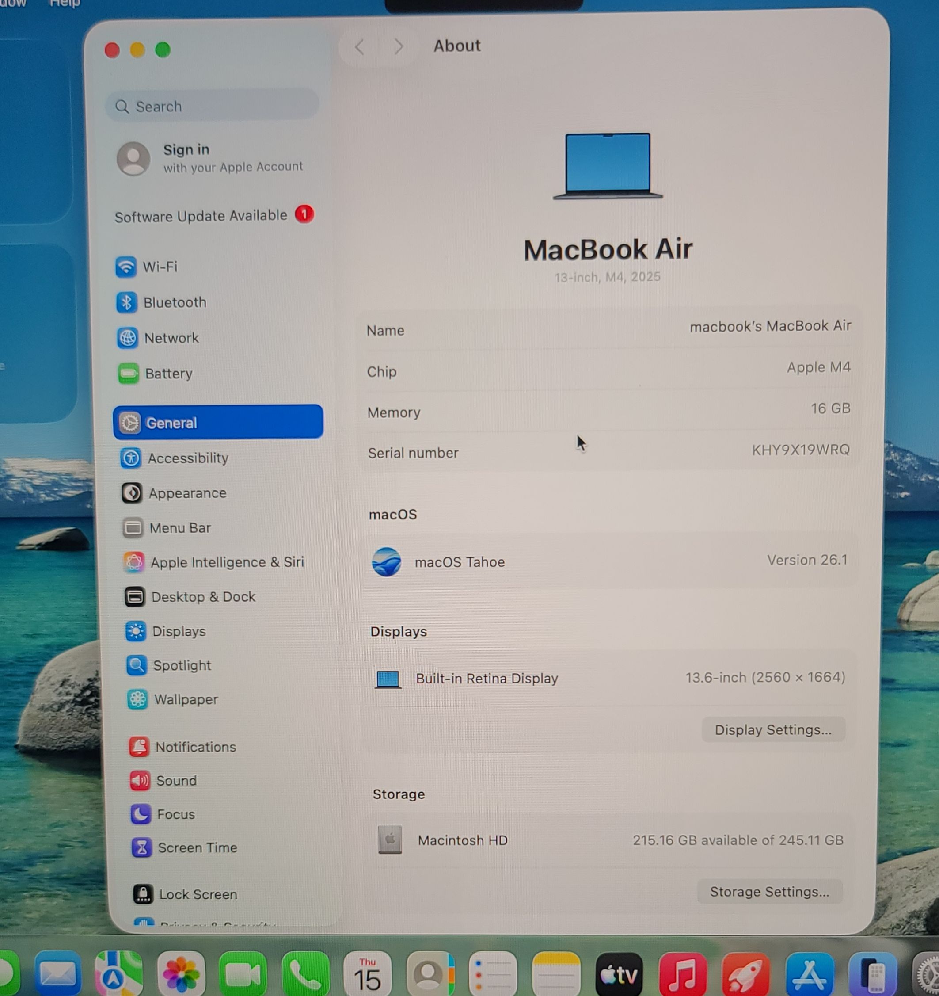Click the Search field in sidebar
This screenshot has width=939, height=996.
[x=213, y=106]
